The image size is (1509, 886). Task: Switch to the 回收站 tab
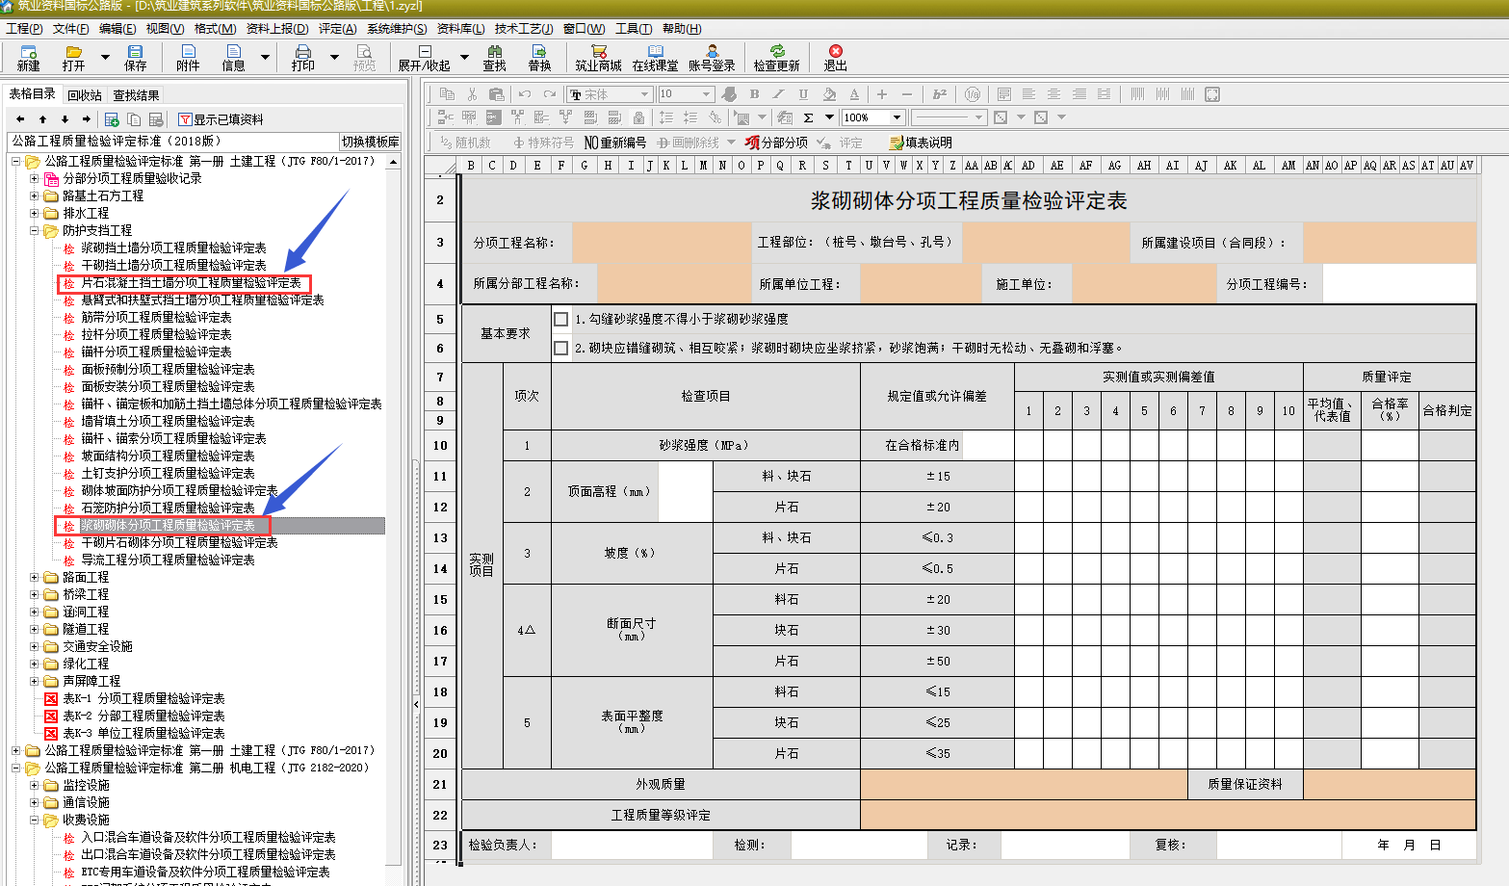(85, 95)
